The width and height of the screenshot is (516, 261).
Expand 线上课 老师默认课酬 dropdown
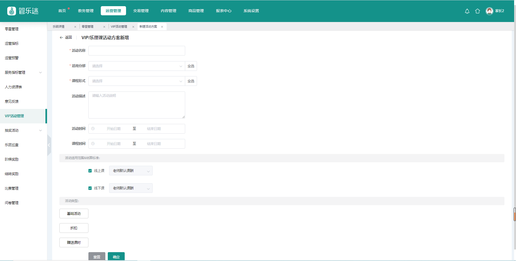point(131,171)
